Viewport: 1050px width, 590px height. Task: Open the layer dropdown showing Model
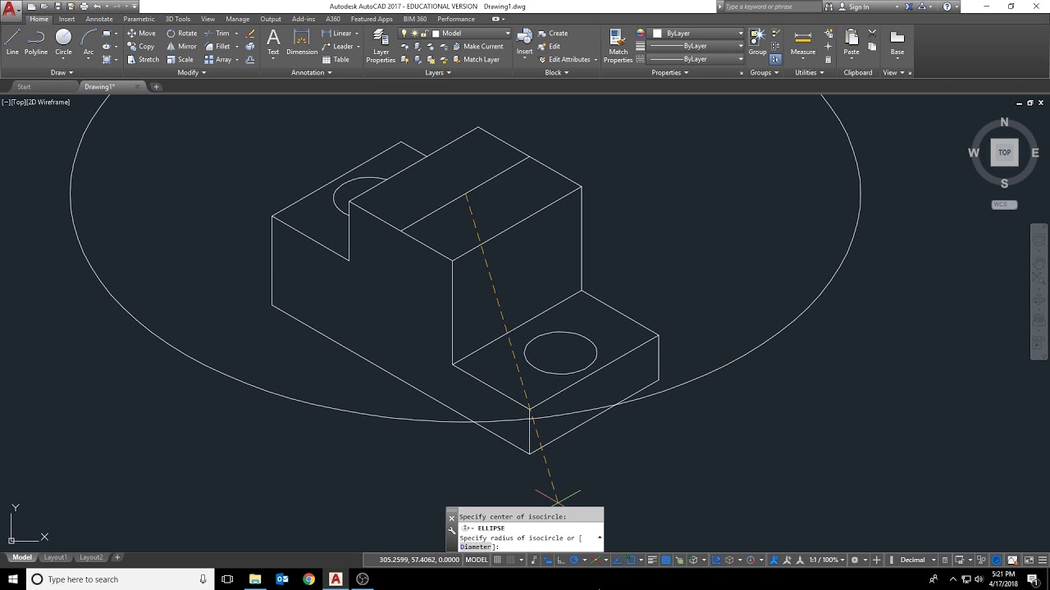click(455, 34)
